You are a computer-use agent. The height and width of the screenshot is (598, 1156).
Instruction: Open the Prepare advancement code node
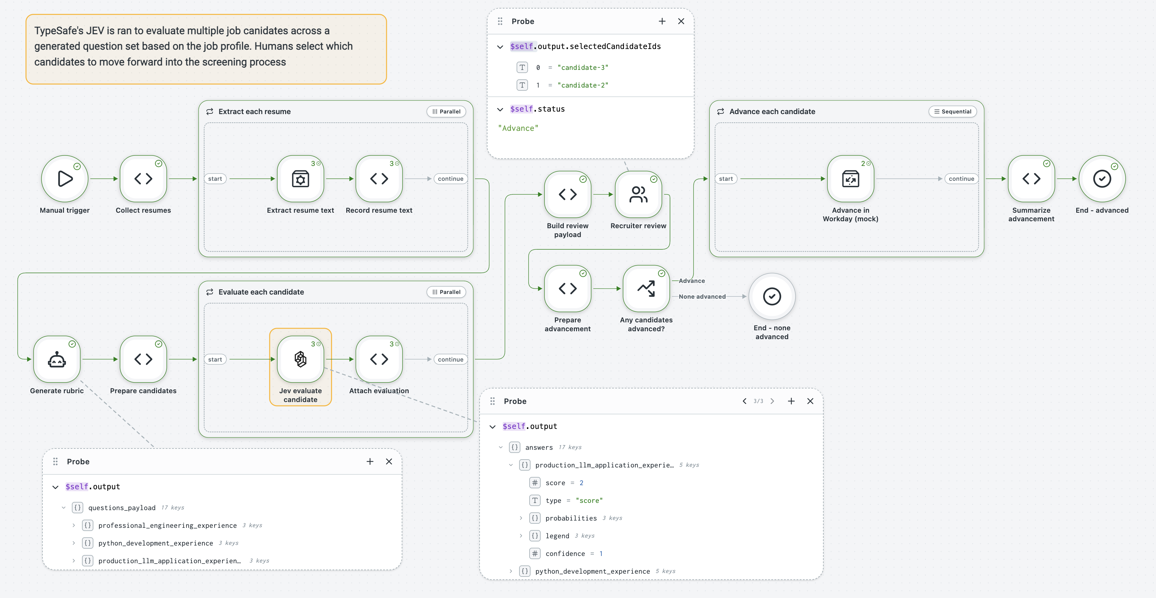click(568, 289)
